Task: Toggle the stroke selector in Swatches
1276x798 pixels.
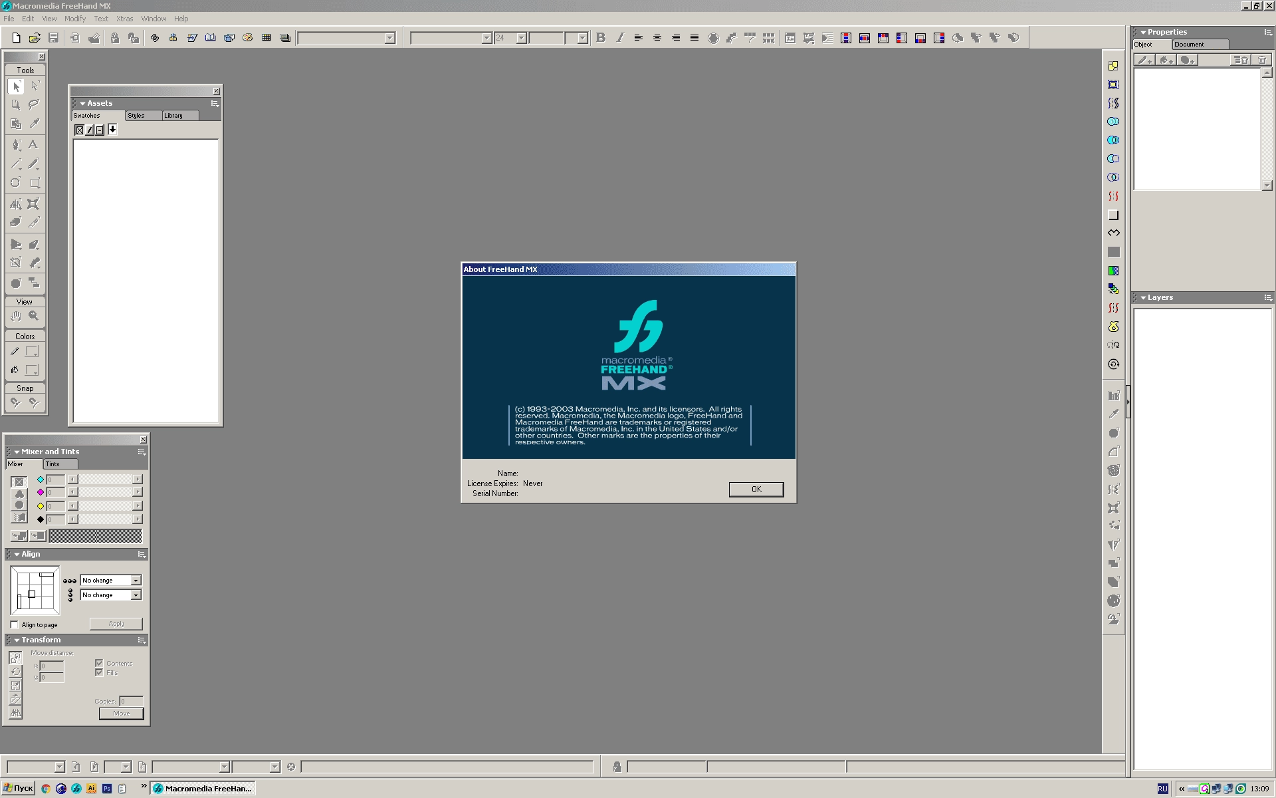Action: tap(90, 130)
